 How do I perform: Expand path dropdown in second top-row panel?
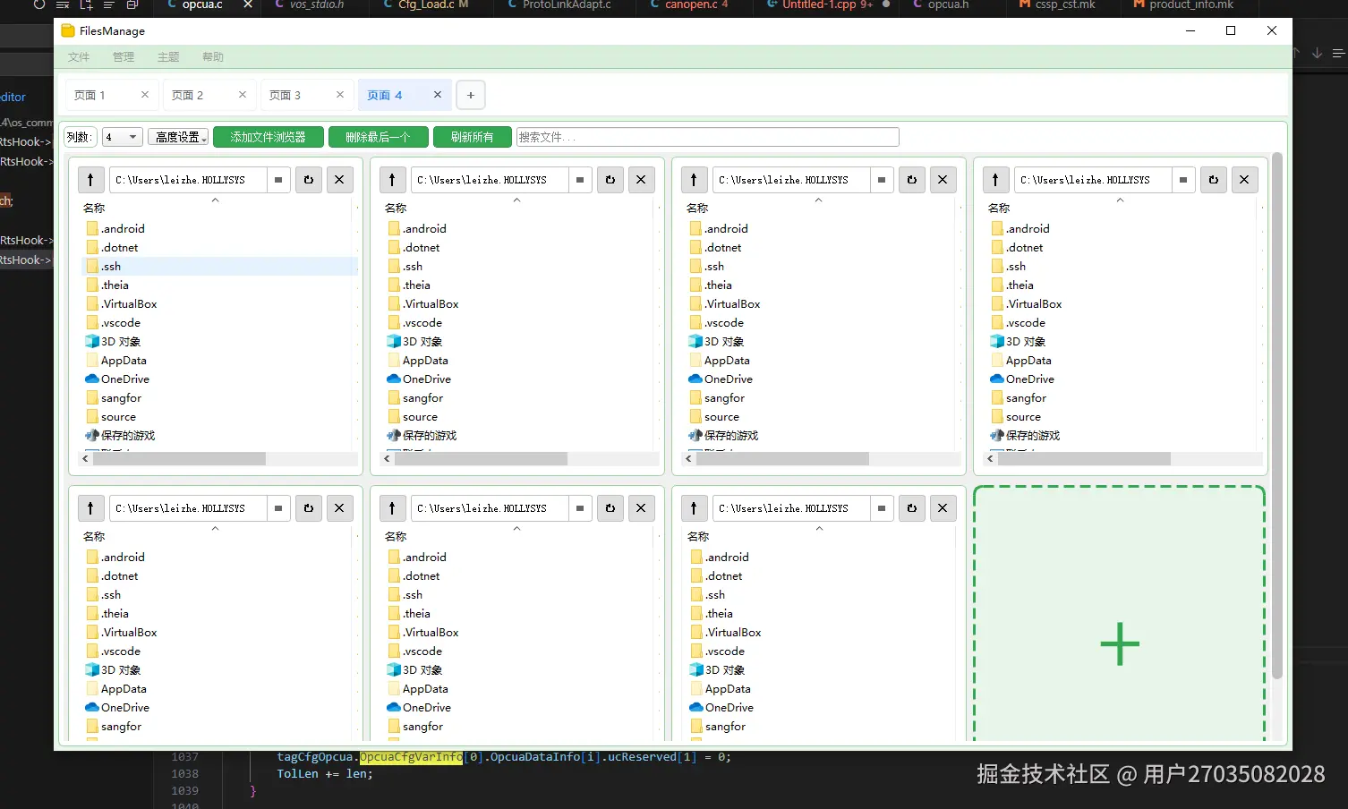pyautogui.click(x=580, y=180)
